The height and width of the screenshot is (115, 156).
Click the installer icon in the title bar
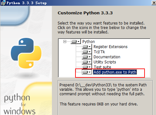(x=3, y=3)
